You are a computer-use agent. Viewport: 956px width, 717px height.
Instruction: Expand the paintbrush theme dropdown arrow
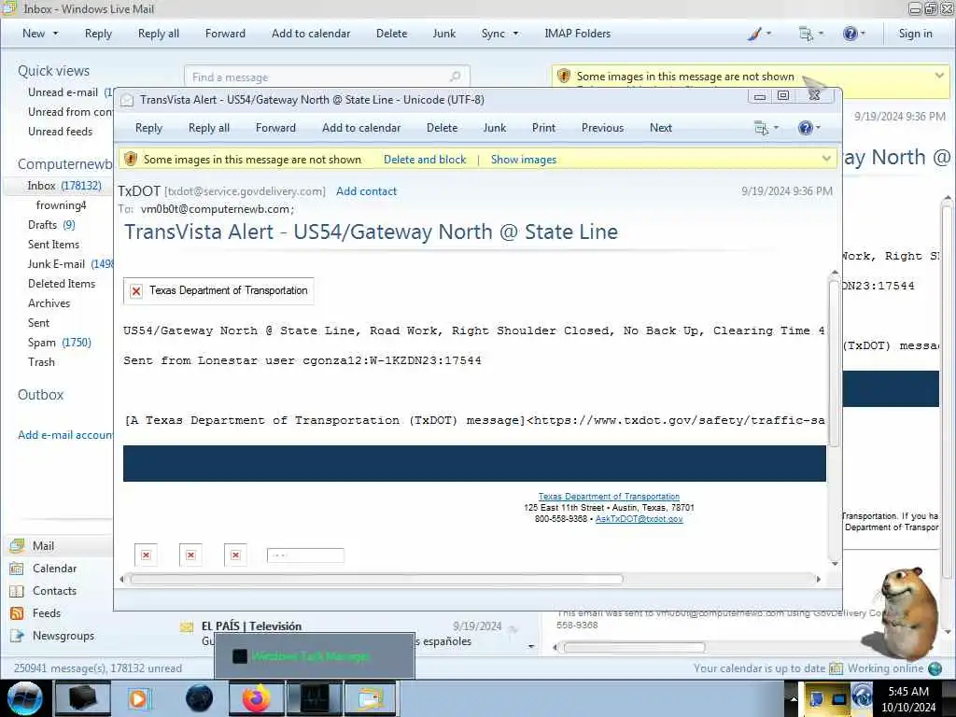tap(768, 34)
